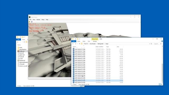Open the View tab in maps Explorer window
Viewport: 169px width, 95px height.
point(89,41)
